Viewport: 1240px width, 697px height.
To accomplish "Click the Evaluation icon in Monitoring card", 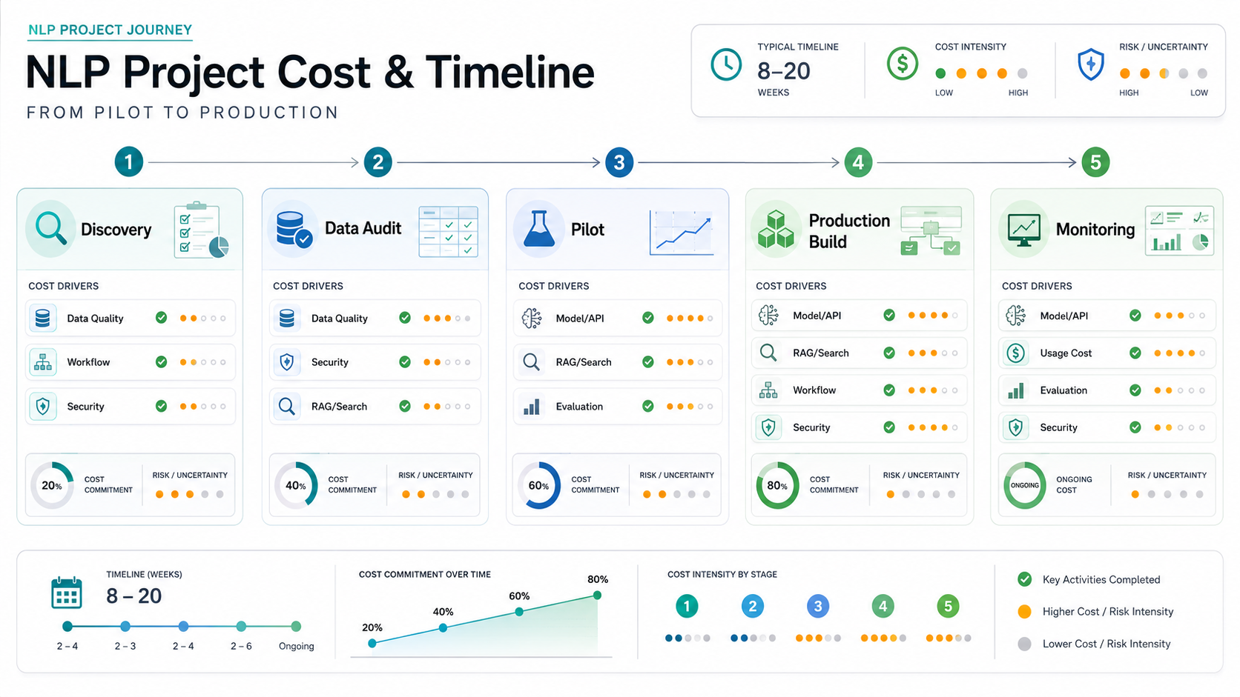I will pyautogui.click(x=1016, y=390).
